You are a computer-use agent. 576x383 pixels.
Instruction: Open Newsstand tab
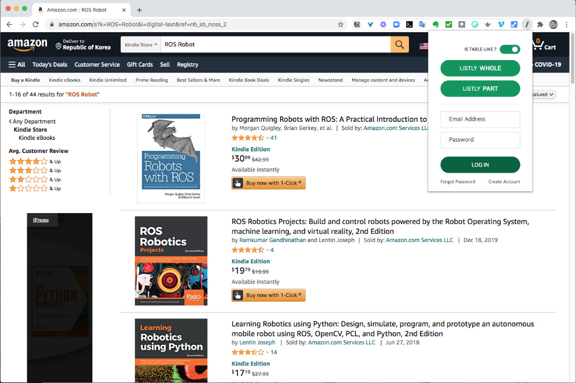point(330,80)
